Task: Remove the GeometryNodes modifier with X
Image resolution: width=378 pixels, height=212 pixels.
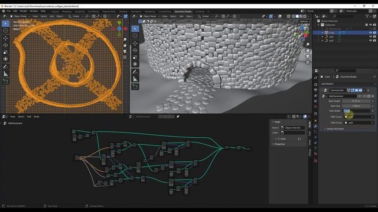Action: 369,90
